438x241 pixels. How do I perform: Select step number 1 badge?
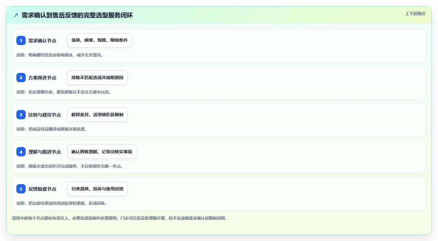point(21,40)
